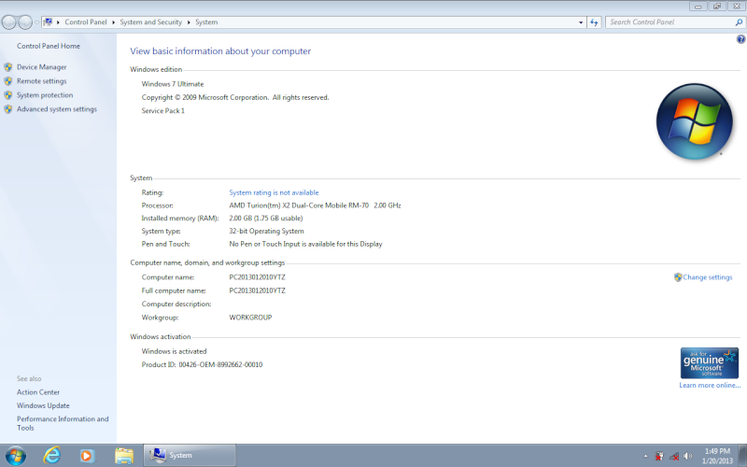
Task: Click the Control Panel breadcrumb
Action: point(86,21)
